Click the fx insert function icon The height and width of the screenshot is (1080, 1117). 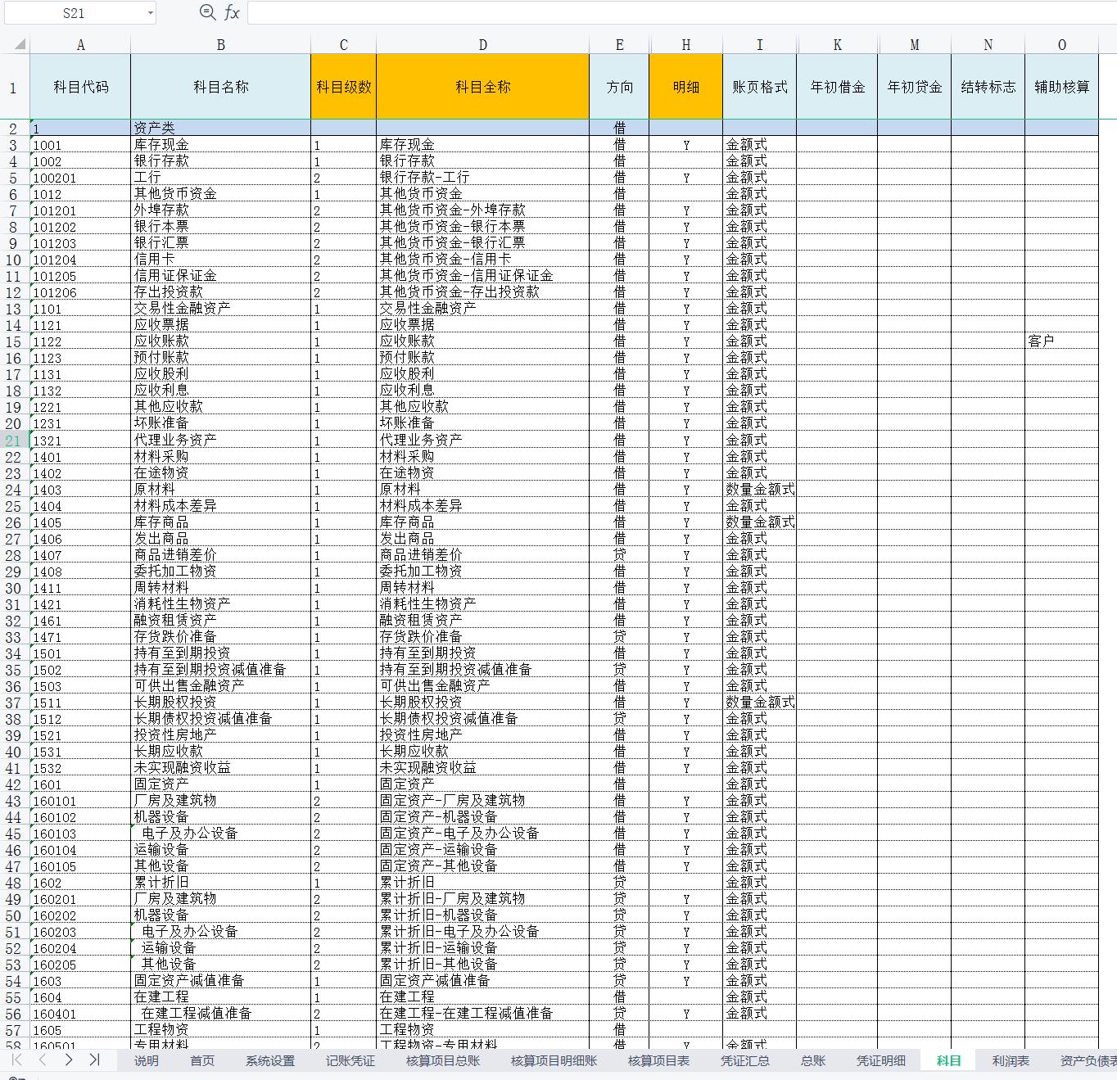[x=232, y=12]
